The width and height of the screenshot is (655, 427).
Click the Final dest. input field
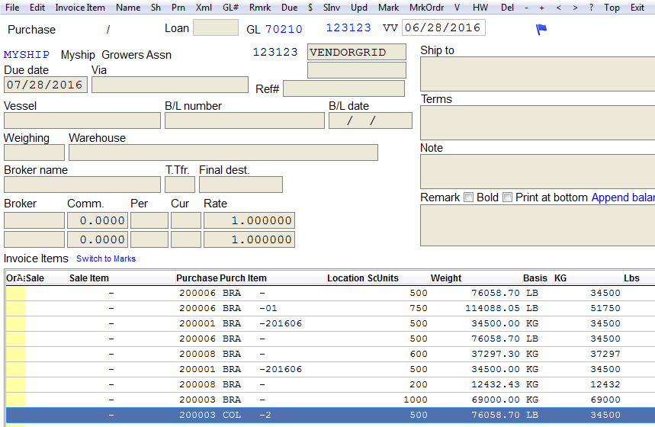(x=241, y=185)
